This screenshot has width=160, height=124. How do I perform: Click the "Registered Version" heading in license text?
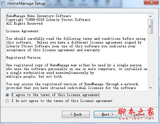23,57
